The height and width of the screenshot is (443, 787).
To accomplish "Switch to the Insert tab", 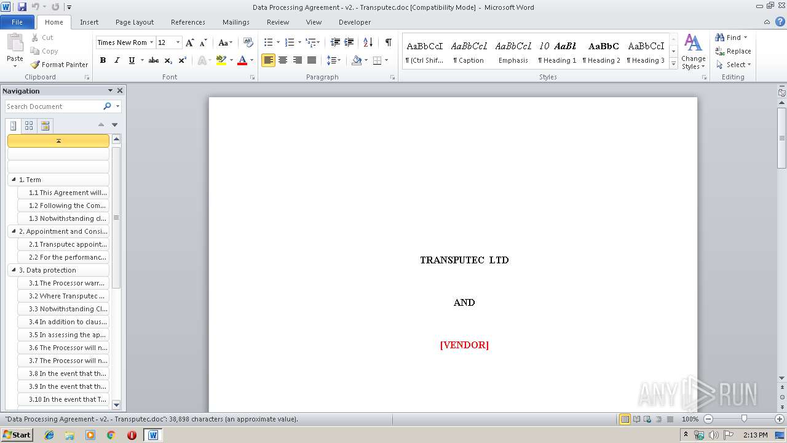I will tap(89, 22).
